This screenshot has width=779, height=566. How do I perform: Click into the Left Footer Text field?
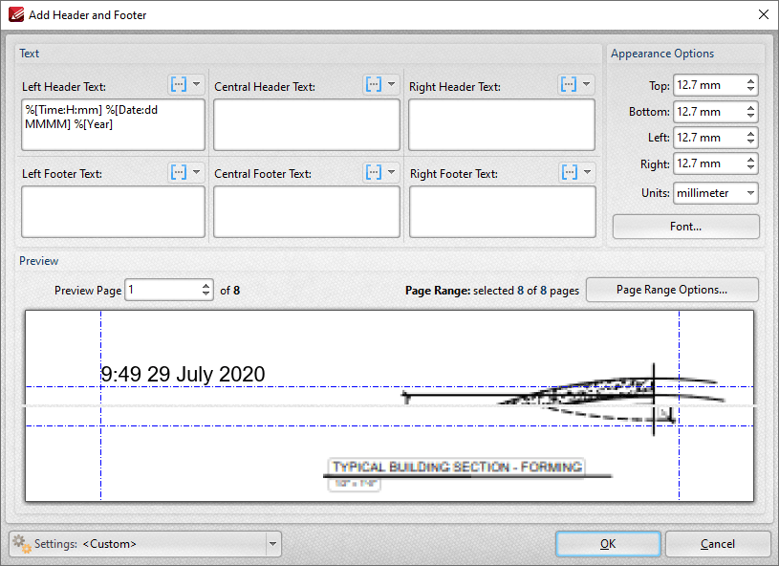click(x=114, y=211)
